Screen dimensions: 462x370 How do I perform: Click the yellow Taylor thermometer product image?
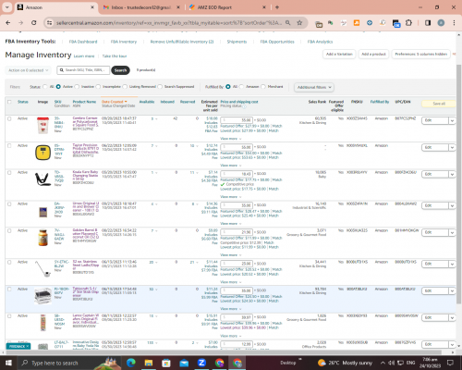pyautogui.click(x=43, y=153)
